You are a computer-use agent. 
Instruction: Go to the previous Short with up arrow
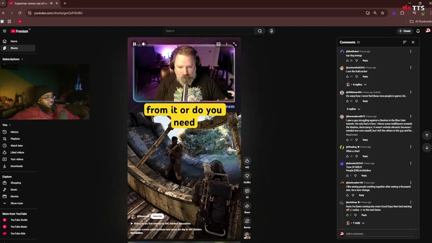(x=427, y=135)
